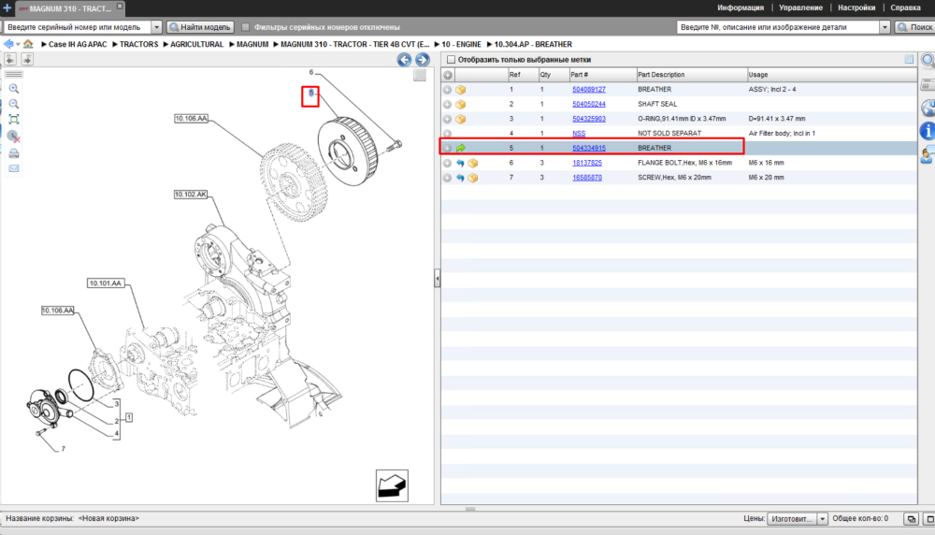Screen dimensions: 935x535
Task: Go to Case IH AG APAC breadcrumb
Action: (x=78, y=44)
